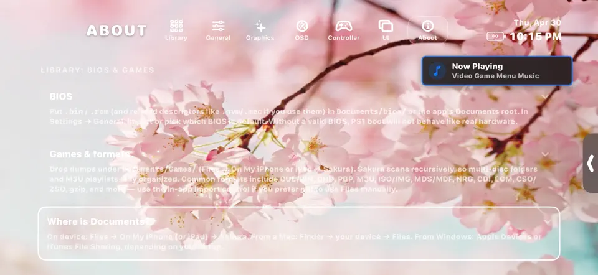Image resolution: width=598 pixels, height=275 pixels.
Task: Switch to the UI tab label
Action: (386, 38)
